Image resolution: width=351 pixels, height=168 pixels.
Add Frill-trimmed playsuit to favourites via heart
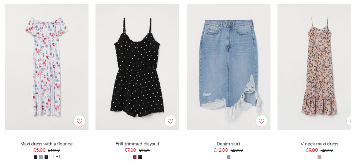[170, 121]
